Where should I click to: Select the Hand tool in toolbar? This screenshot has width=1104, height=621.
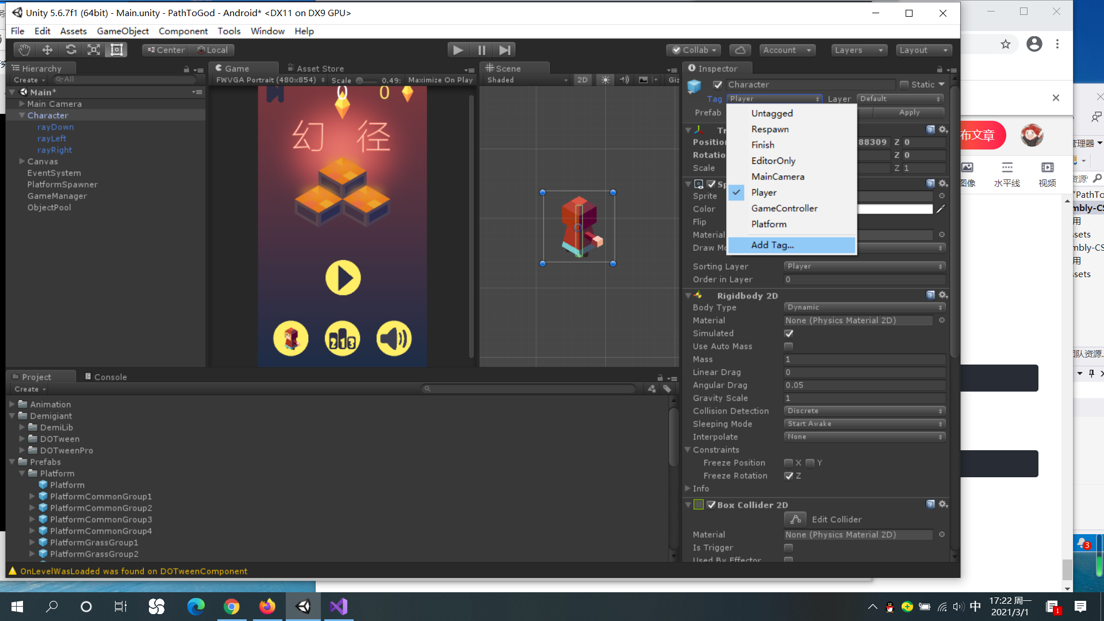tap(24, 50)
